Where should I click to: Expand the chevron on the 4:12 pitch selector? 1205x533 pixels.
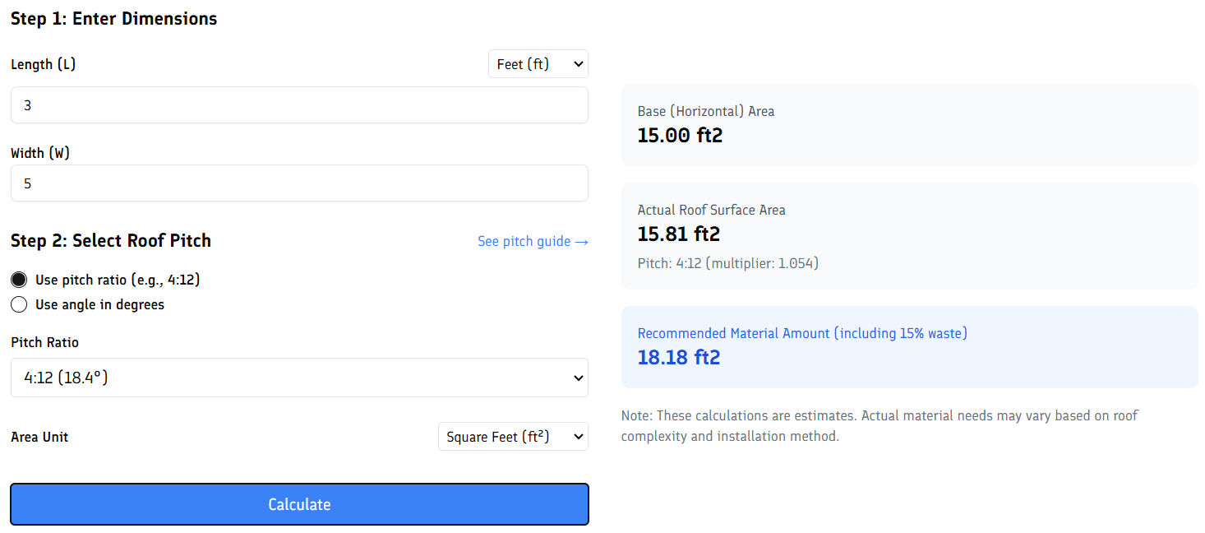(577, 377)
